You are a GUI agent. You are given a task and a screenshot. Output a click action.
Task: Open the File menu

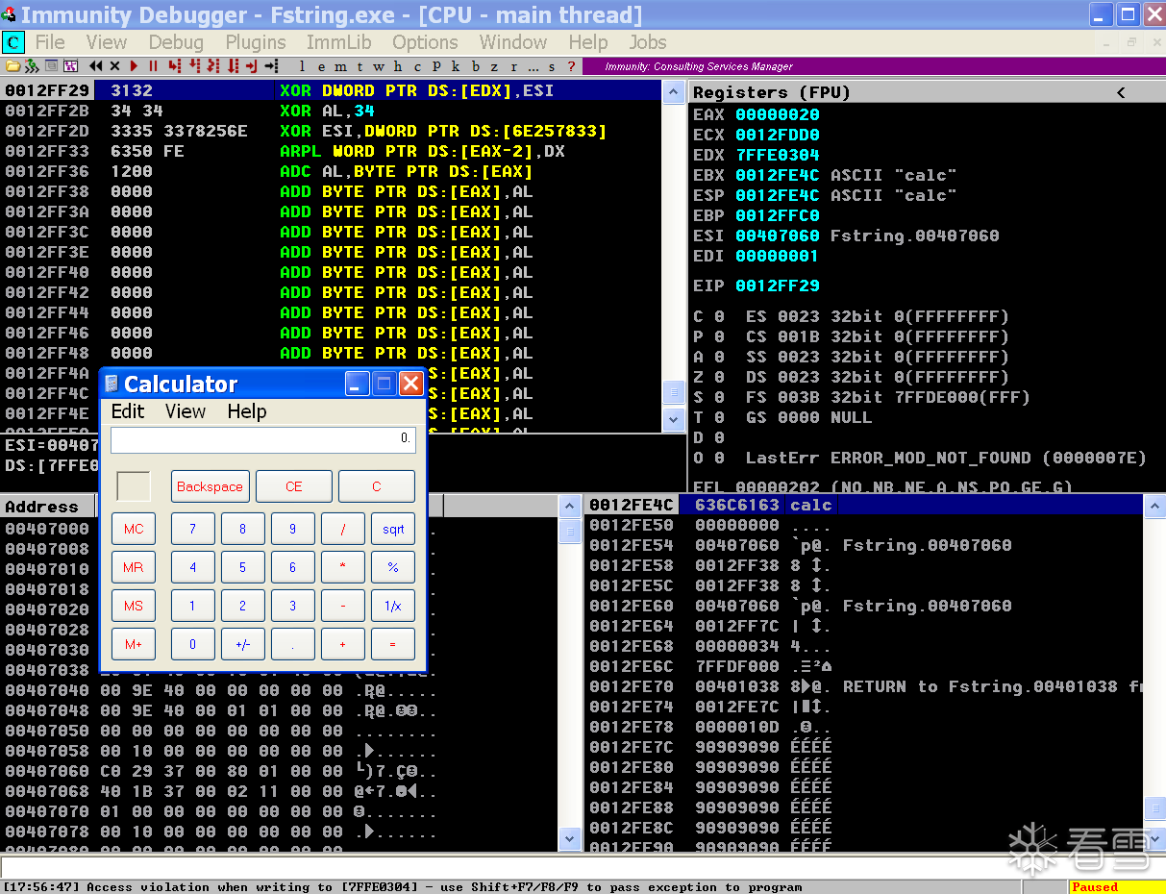(50, 42)
